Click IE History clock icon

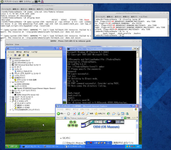(x=108, y=114)
